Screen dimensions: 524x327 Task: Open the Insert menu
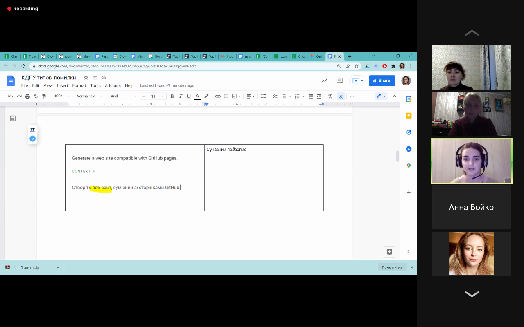pyautogui.click(x=63, y=86)
